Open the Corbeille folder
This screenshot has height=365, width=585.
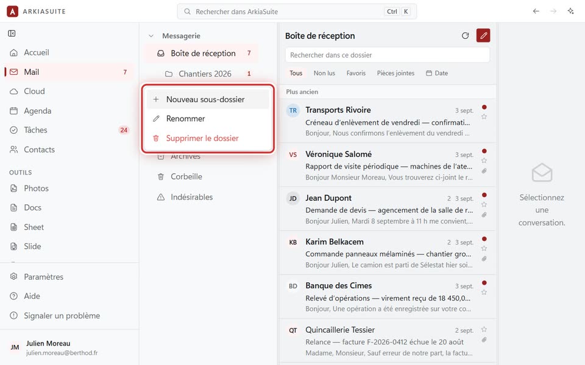(x=202, y=176)
